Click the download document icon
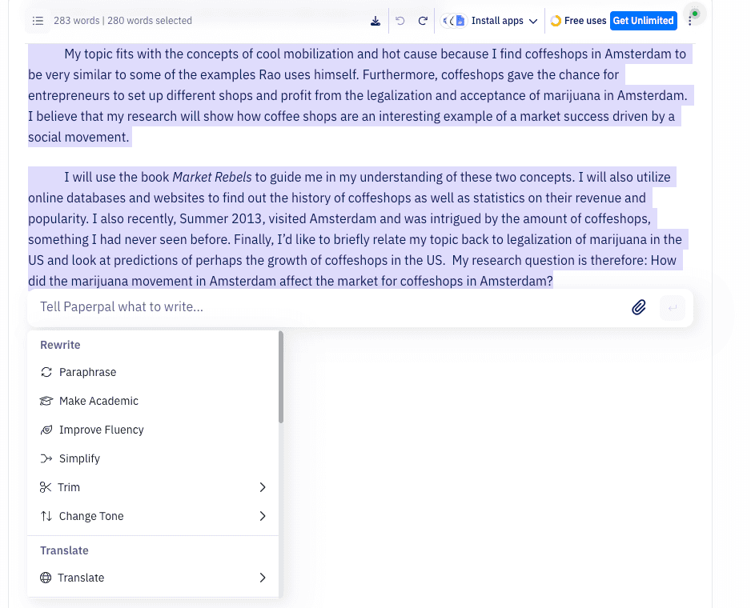 coord(375,21)
